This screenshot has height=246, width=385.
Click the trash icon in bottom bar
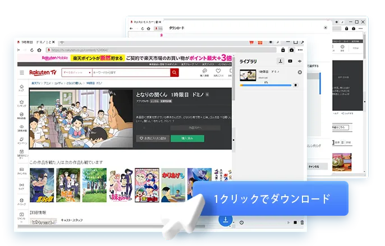pyautogui.click(x=302, y=222)
